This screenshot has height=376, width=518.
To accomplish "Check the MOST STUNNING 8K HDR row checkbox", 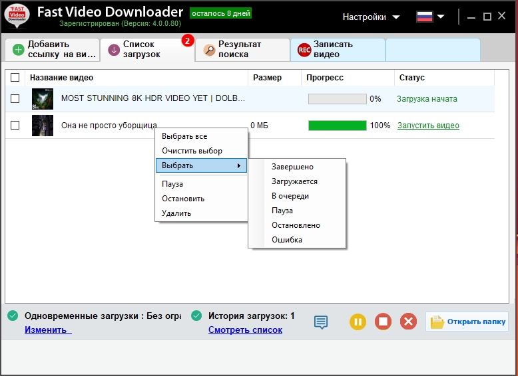I will (x=15, y=98).
